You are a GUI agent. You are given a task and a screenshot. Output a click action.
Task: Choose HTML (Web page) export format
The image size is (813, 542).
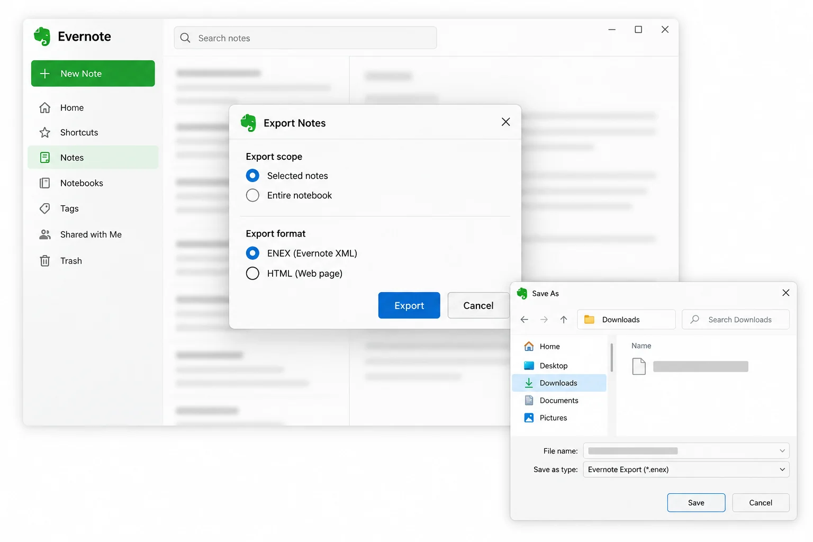[252, 274]
